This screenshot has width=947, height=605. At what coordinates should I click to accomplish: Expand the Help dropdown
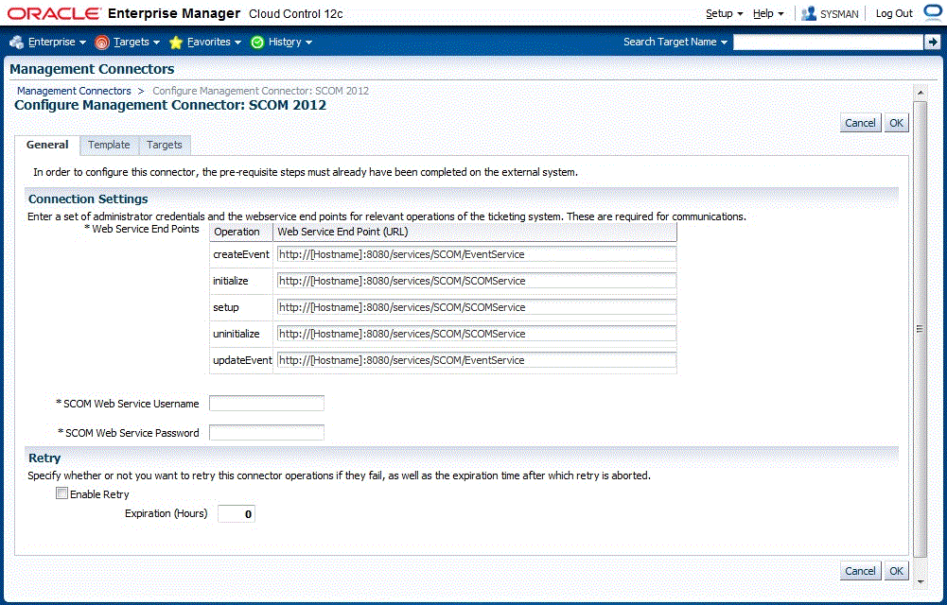(x=763, y=12)
